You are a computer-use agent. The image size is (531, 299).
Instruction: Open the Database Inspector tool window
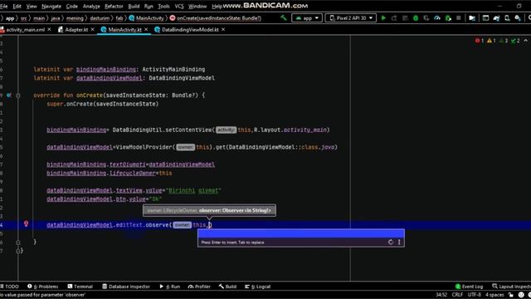point(126,287)
